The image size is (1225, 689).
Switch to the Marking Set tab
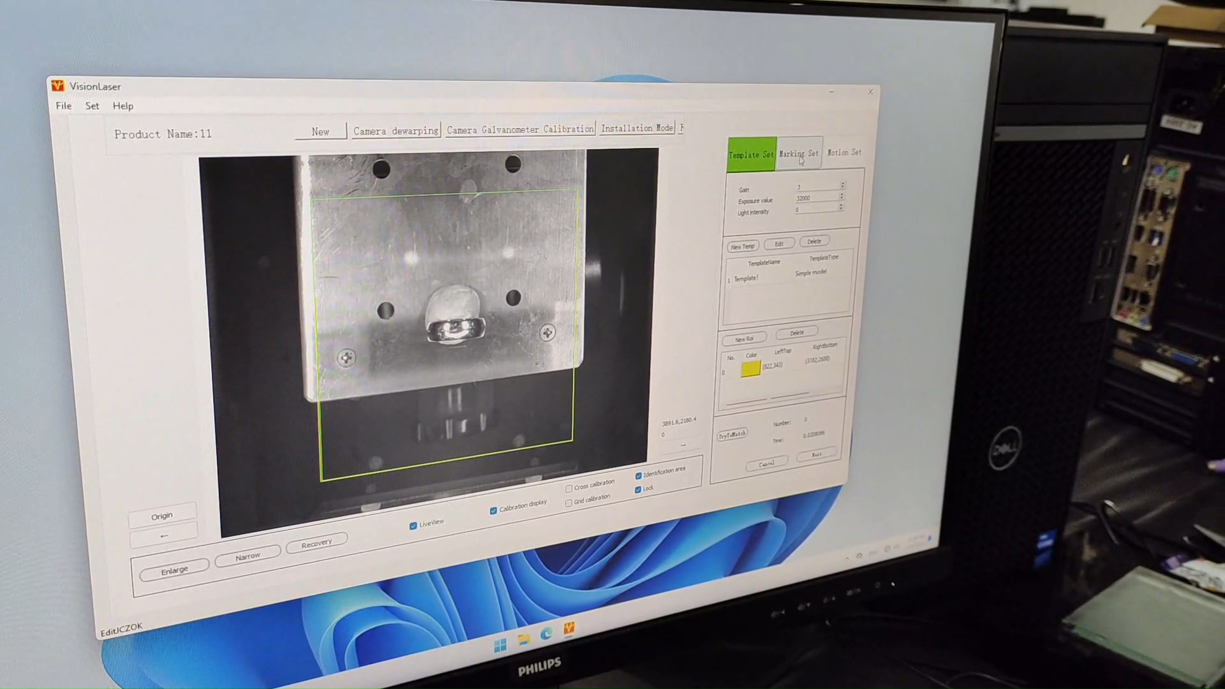(799, 154)
